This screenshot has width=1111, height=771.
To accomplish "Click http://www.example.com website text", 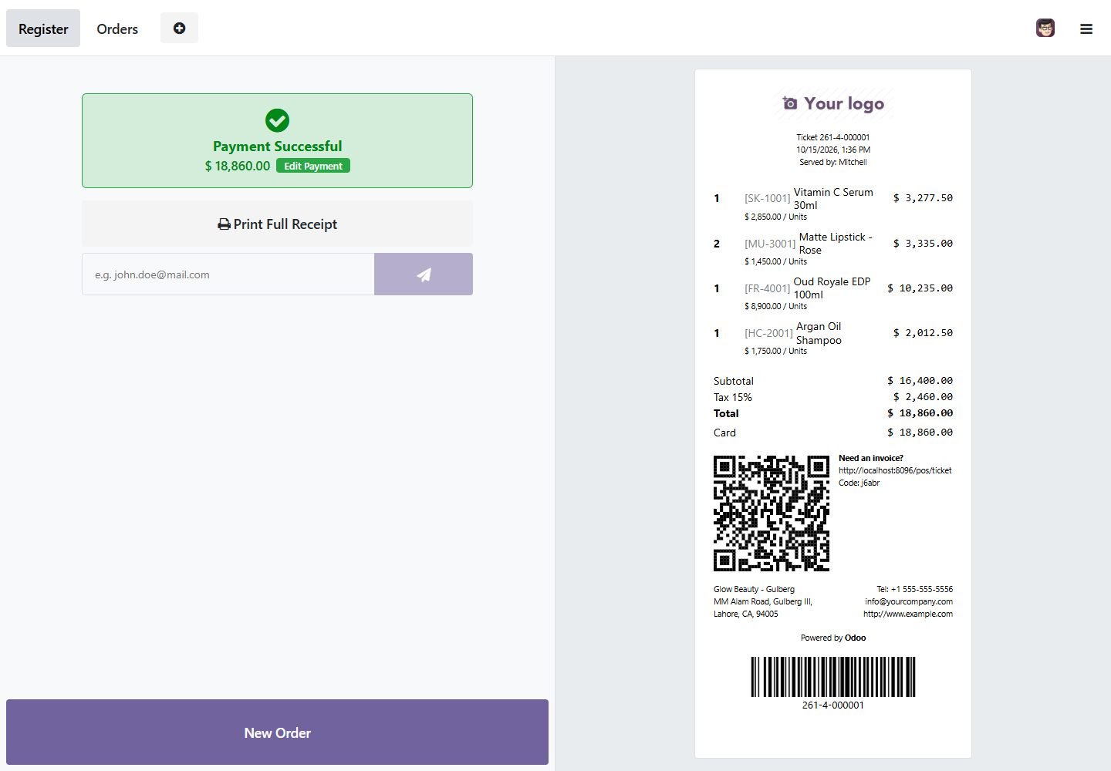I will [908, 614].
